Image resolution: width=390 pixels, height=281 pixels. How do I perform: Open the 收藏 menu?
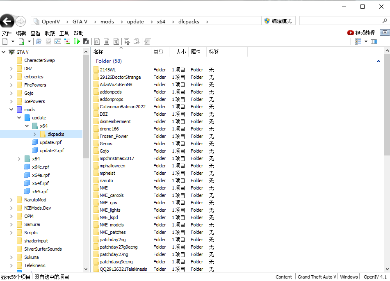[50, 33]
